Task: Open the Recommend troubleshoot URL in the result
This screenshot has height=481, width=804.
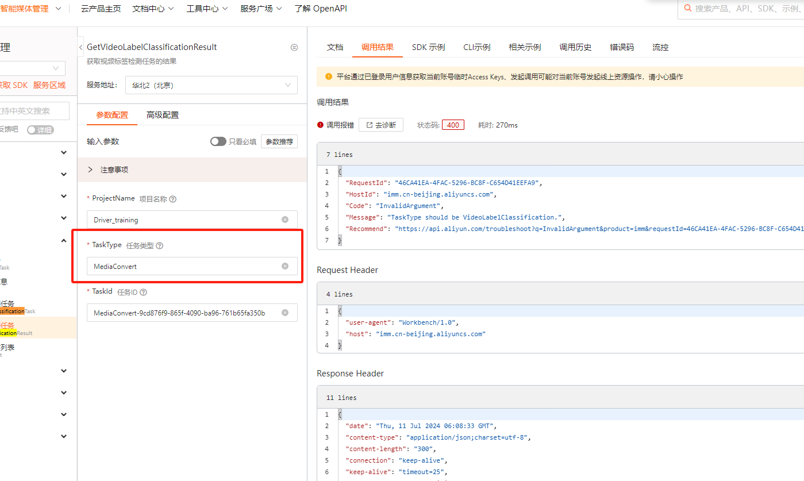Action: tap(599, 229)
